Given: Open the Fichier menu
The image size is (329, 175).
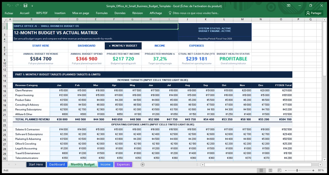Looking at the screenshot, I should [9, 13].
